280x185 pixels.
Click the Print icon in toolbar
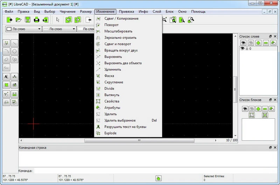pyautogui.click(x=36, y=20)
